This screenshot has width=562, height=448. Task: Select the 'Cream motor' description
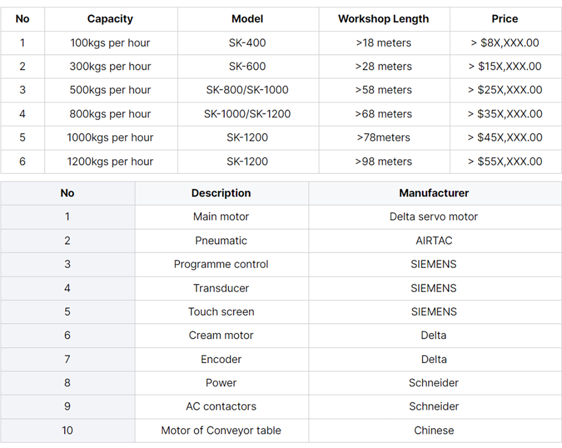[x=221, y=335]
